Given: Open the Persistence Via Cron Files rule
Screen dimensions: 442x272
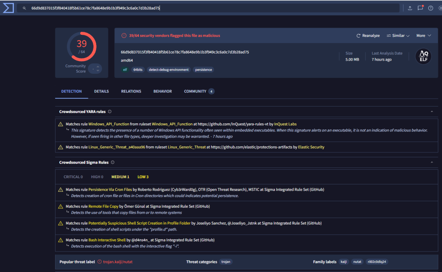Looking at the screenshot, I should click(110, 190).
